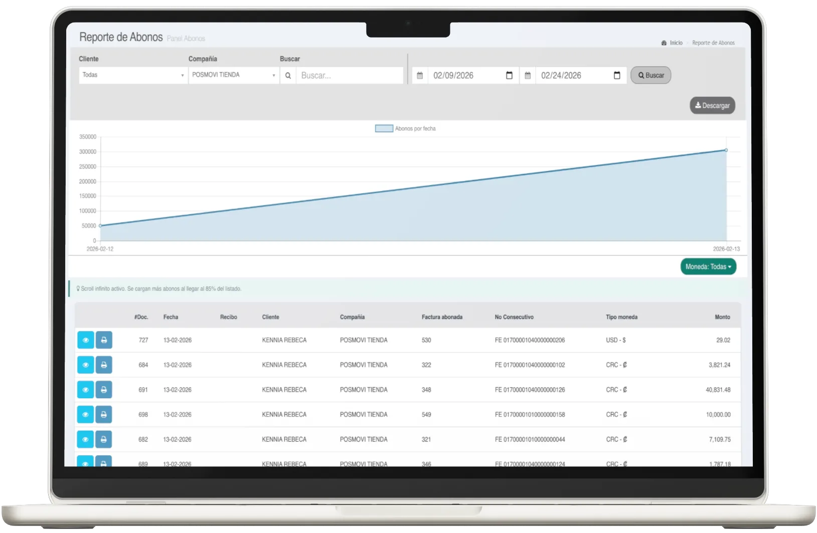This screenshot has width=817, height=533.
Task: Toggle the Abonos por fecha chart legend
Action: (406, 129)
